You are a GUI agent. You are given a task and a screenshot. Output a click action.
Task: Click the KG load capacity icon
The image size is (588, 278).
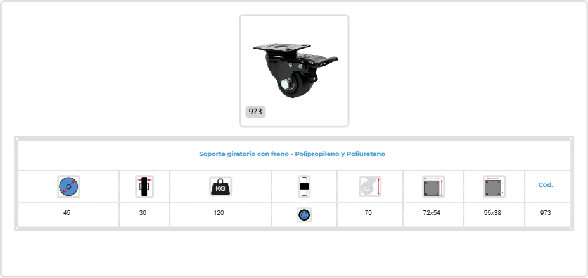(220, 186)
